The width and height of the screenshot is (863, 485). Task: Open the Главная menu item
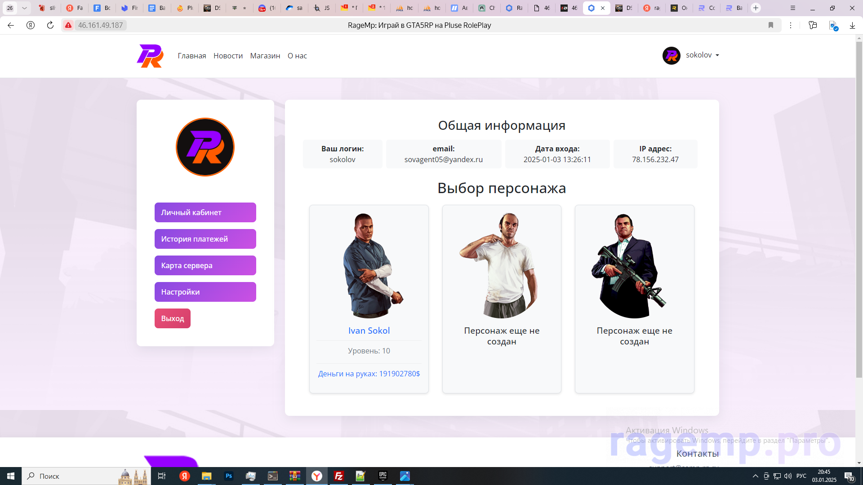[x=192, y=56]
